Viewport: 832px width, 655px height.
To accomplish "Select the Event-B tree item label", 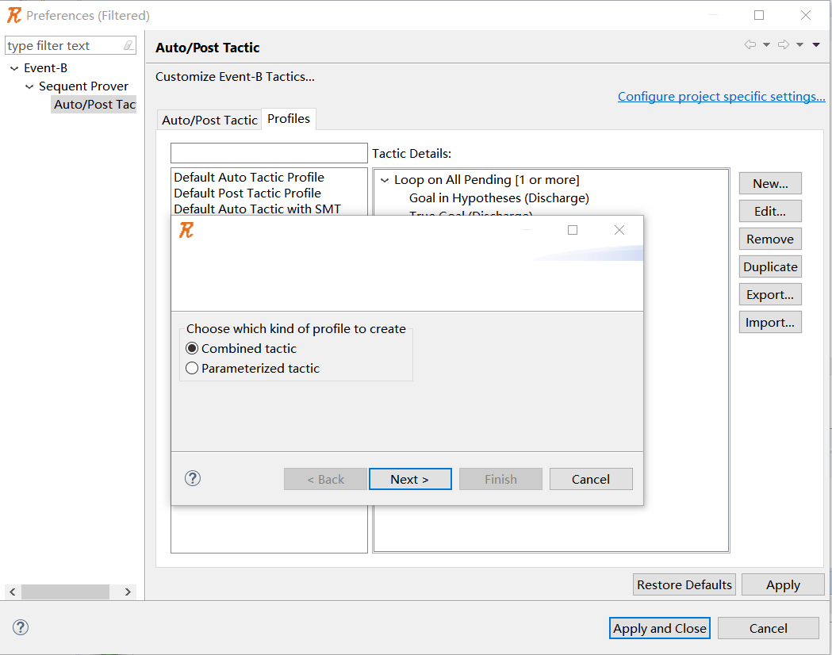I will pos(46,68).
